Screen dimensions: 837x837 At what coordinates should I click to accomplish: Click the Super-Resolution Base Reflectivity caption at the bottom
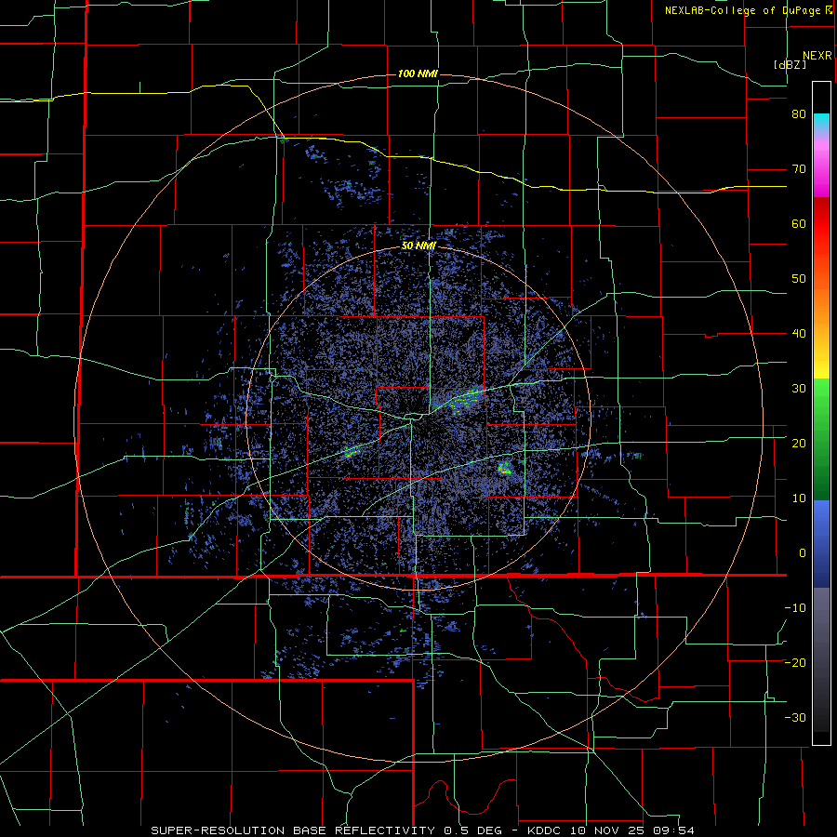[x=423, y=830]
